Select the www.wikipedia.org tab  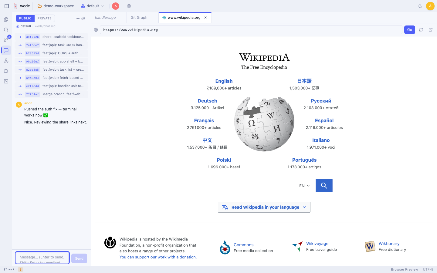[184, 18]
